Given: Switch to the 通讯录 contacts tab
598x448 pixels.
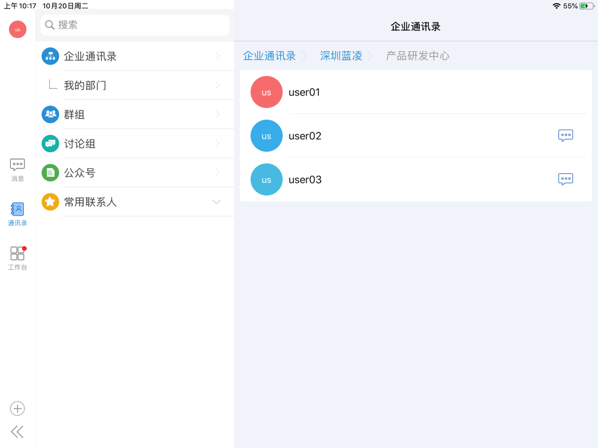Looking at the screenshot, I should tap(17, 214).
